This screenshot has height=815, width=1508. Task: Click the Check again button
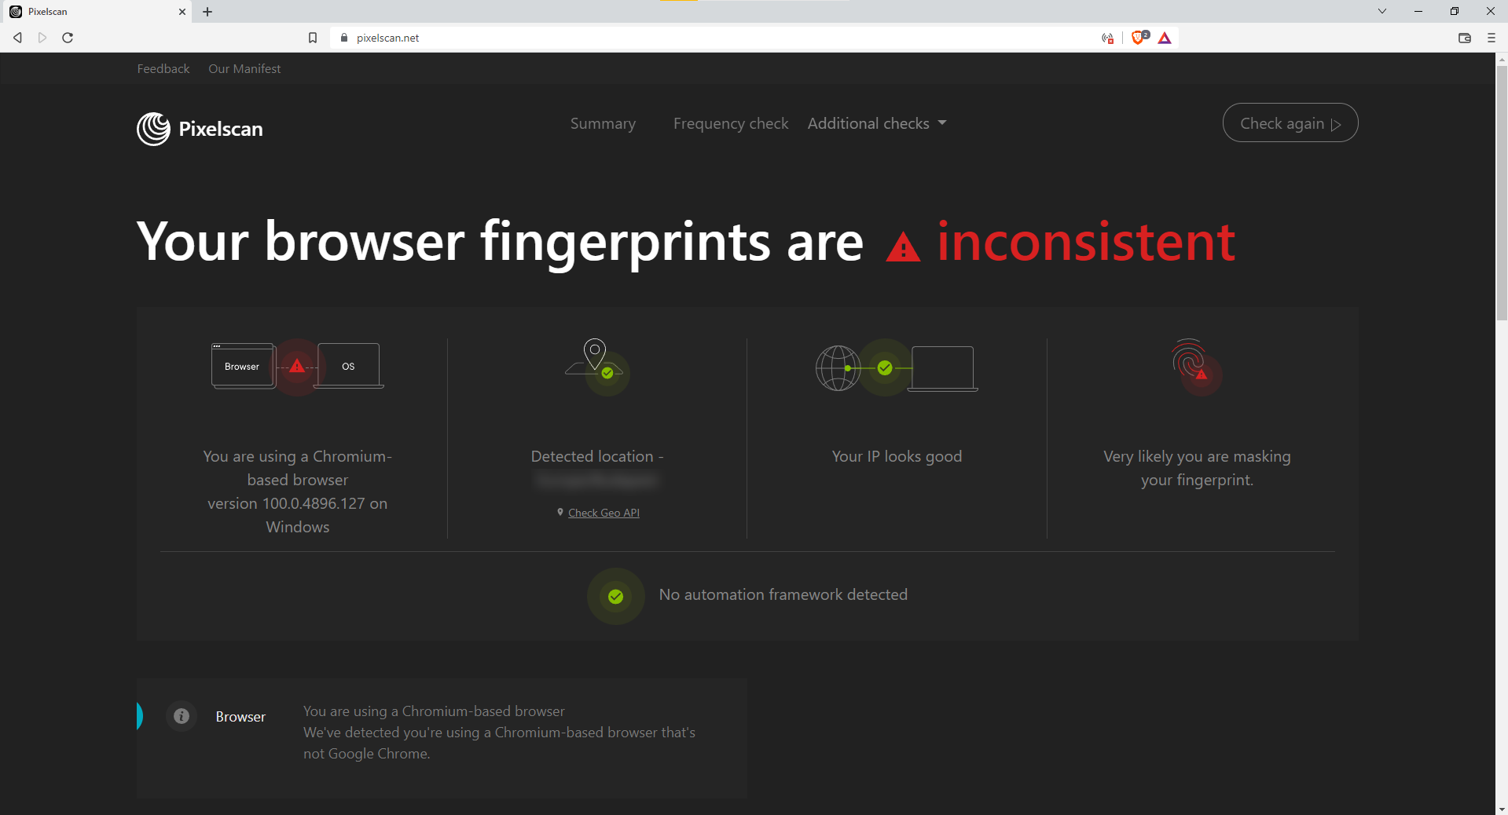click(x=1290, y=122)
